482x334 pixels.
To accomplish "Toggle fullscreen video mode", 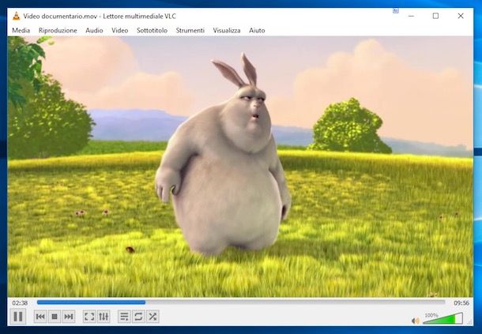I will pyautogui.click(x=89, y=317).
